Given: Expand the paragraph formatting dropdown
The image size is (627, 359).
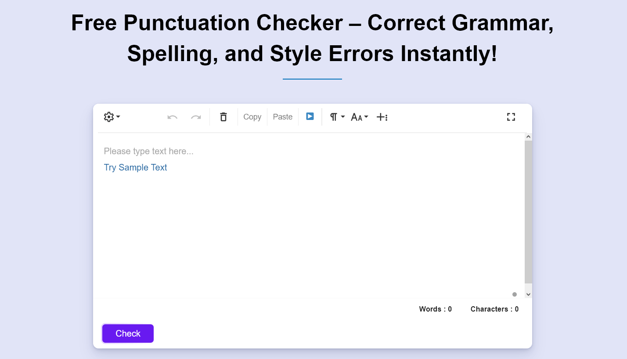Looking at the screenshot, I should click(337, 117).
